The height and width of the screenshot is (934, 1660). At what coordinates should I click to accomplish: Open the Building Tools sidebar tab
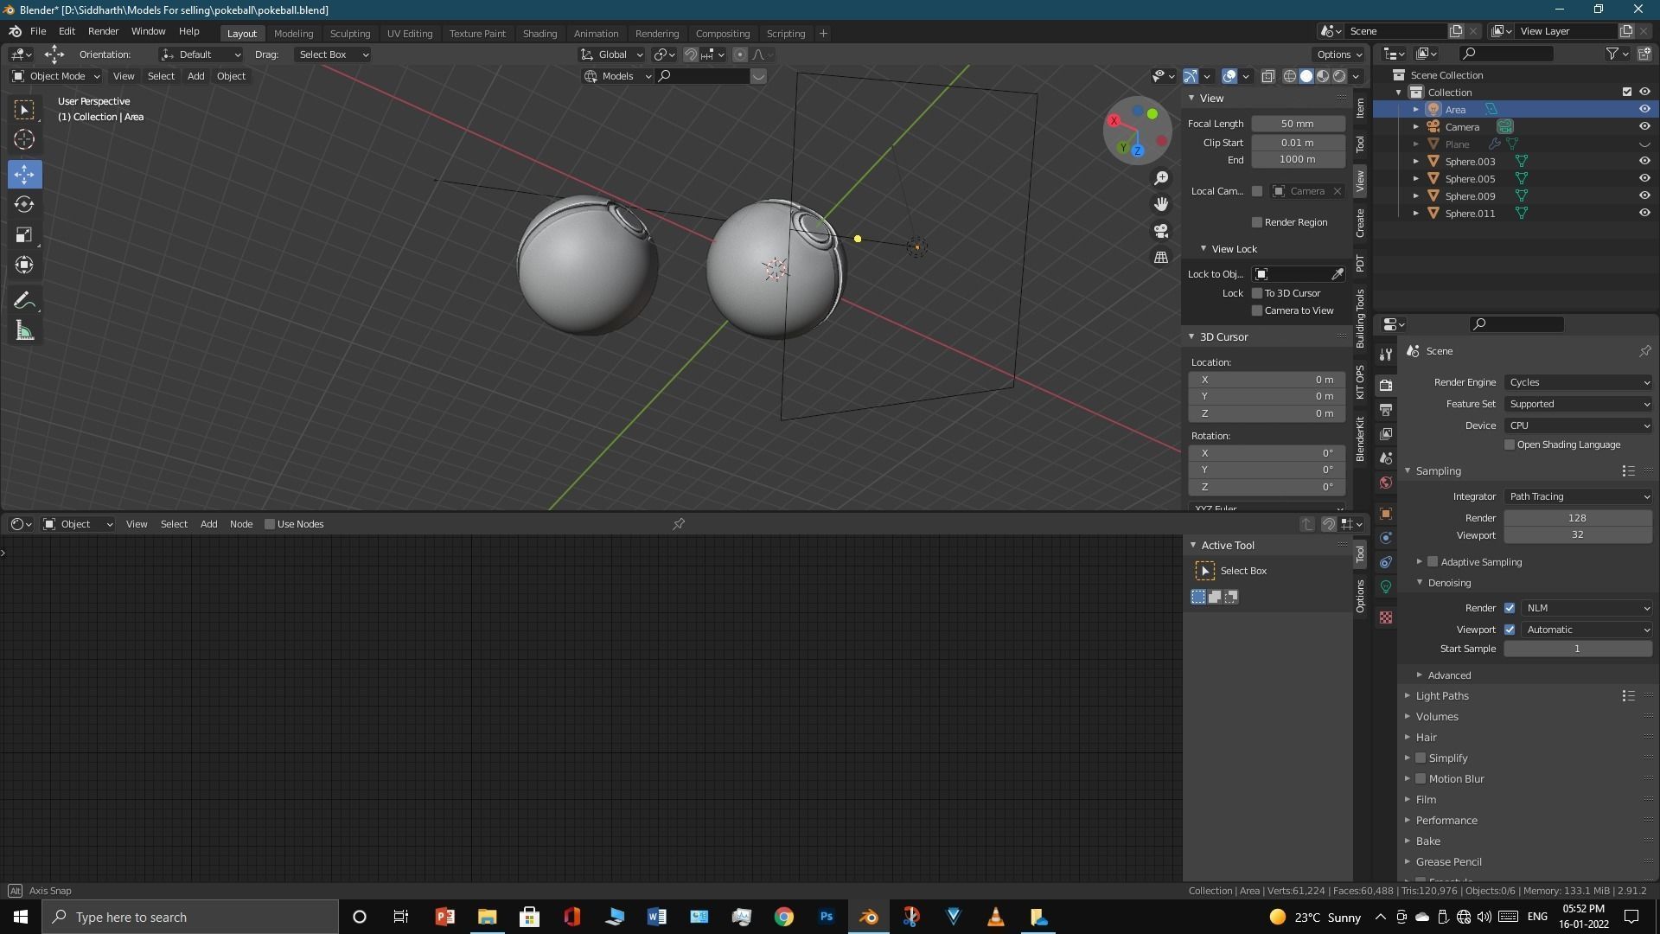click(1360, 319)
